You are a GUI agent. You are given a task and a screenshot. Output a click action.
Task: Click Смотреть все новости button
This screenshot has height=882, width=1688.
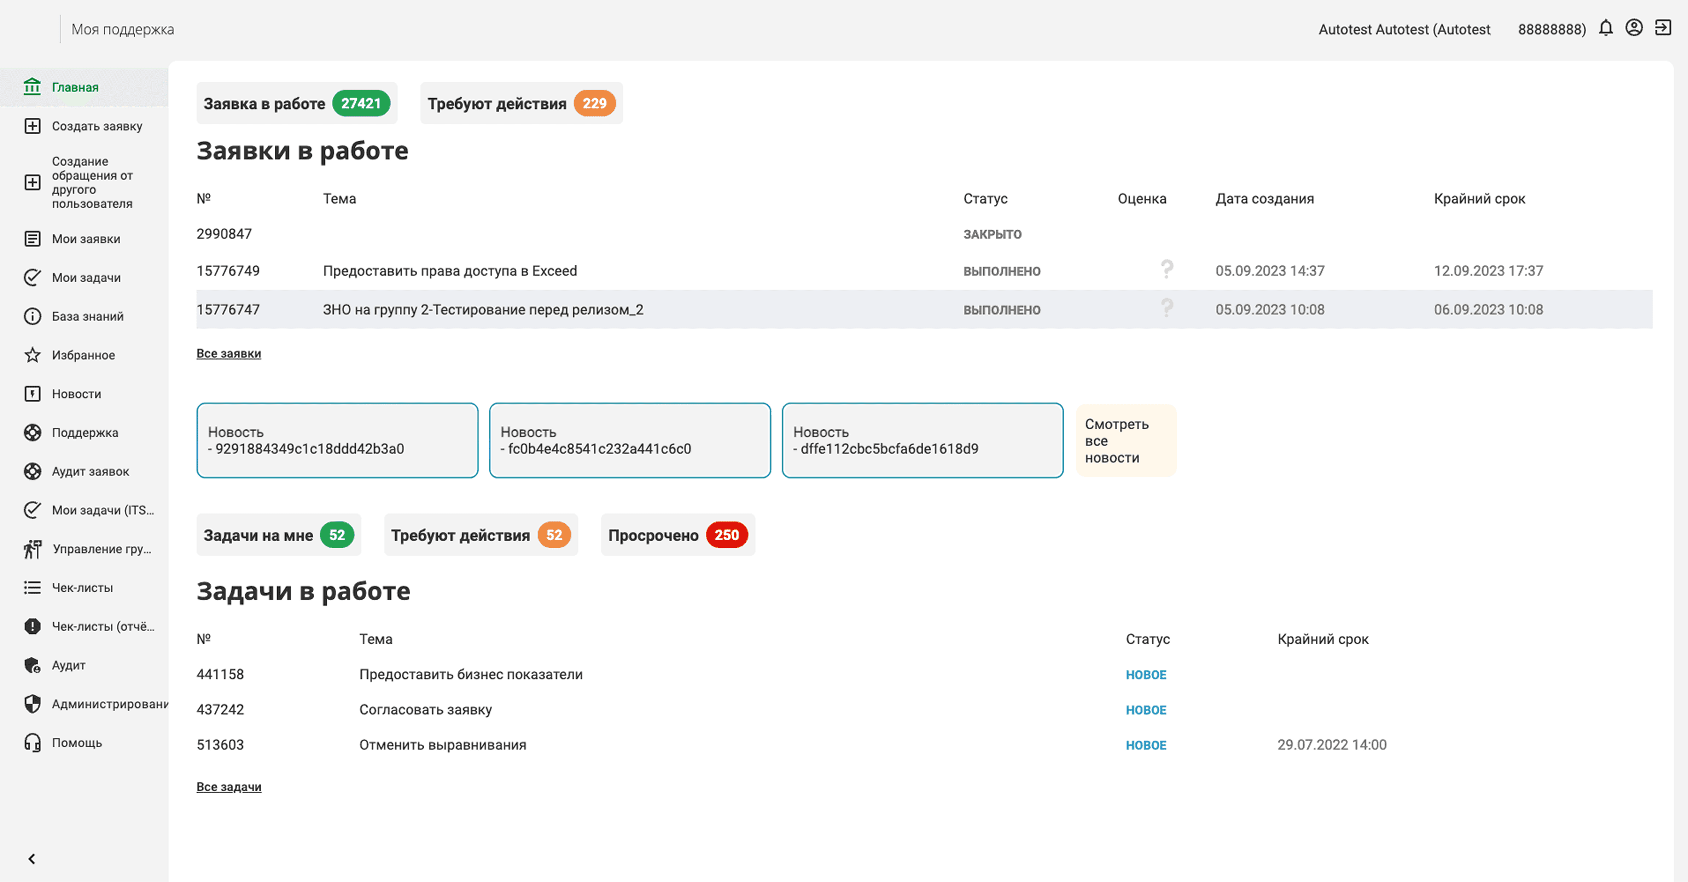pos(1126,441)
